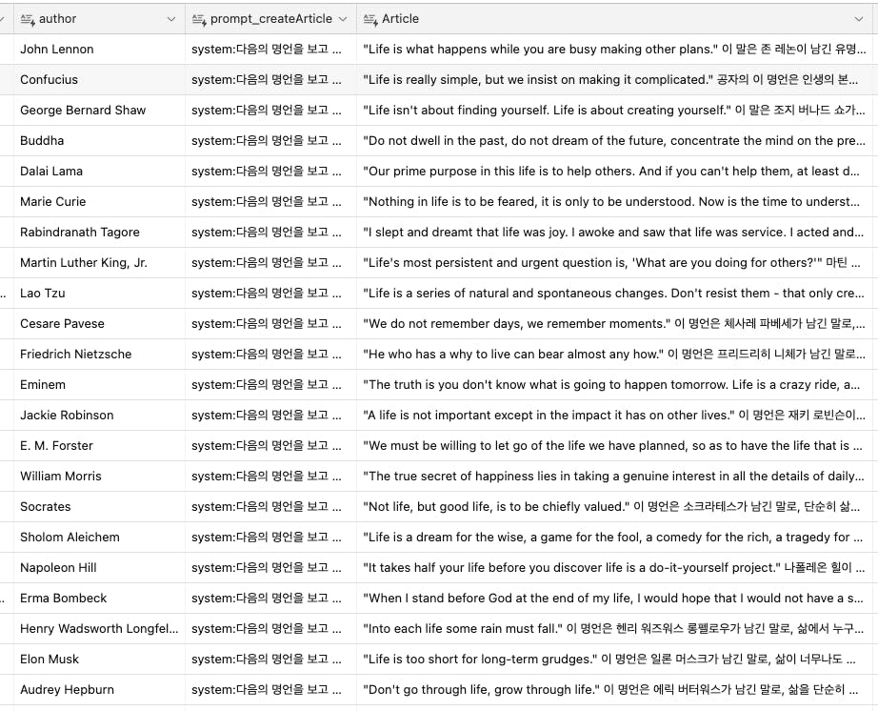Open the Article column dropdown arrow
The image size is (878, 711).
859,19
